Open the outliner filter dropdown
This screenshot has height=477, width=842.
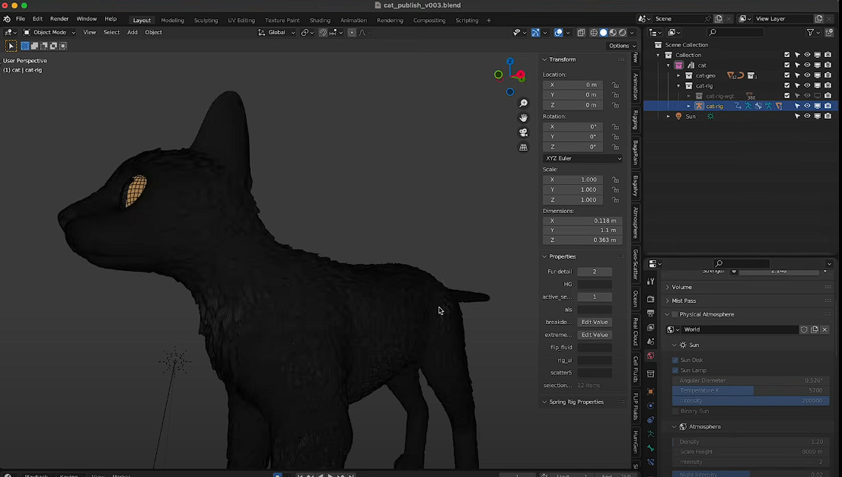tap(812, 33)
